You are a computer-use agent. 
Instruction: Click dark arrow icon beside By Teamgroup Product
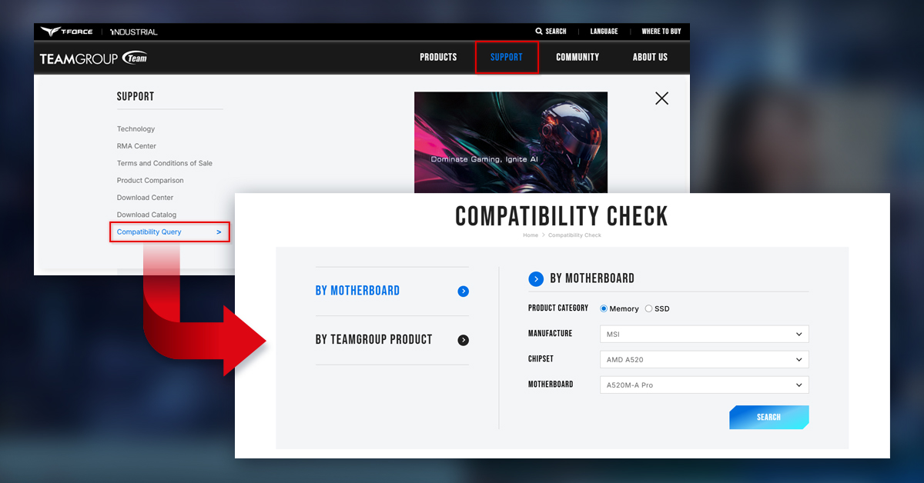[x=463, y=340]
